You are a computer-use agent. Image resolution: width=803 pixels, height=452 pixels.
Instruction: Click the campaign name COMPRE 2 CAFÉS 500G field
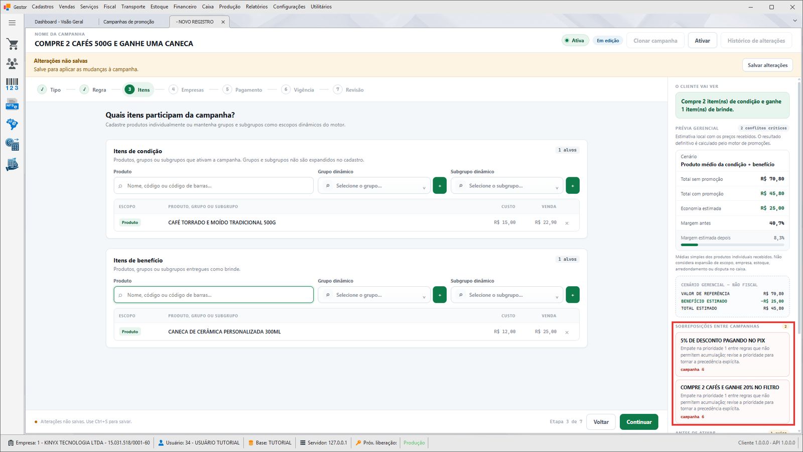[114, 44]
